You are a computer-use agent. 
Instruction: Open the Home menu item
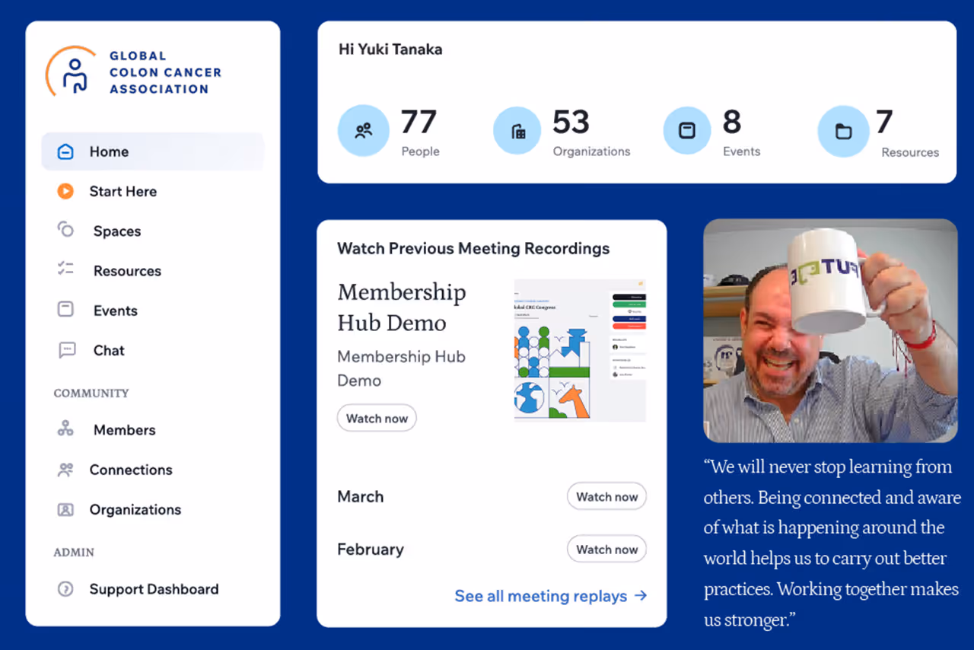(x=153, y=151)
